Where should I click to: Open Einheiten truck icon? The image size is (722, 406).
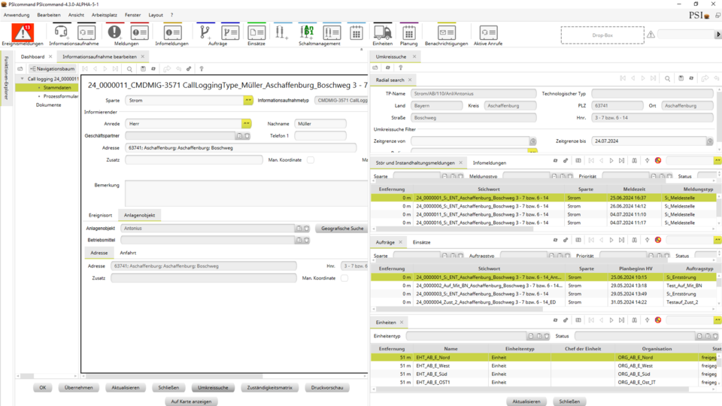click(x=382, y=32)
